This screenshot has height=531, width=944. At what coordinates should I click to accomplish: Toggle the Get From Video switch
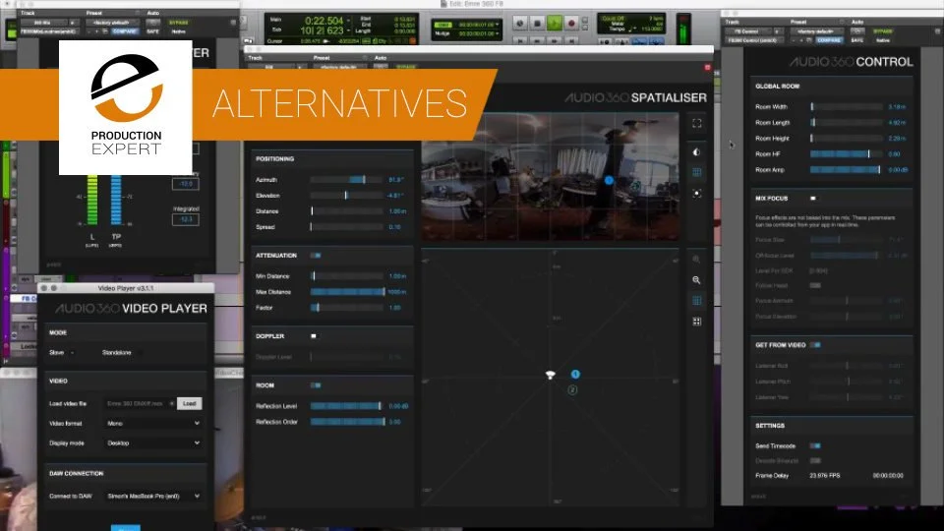coord(815,345)
